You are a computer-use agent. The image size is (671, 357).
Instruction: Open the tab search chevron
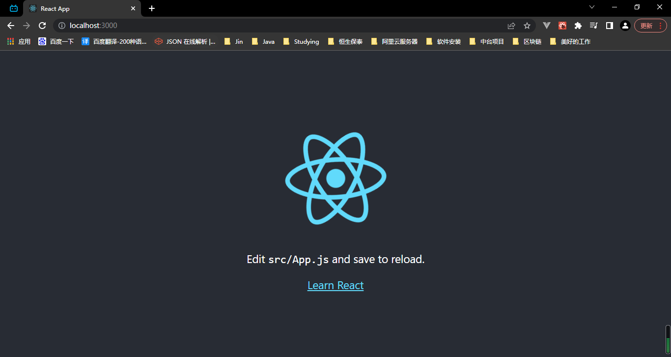[592, 7]
